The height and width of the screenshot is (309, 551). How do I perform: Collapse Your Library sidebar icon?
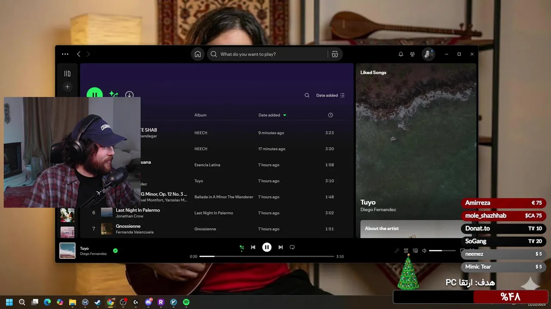click(67, 74)
